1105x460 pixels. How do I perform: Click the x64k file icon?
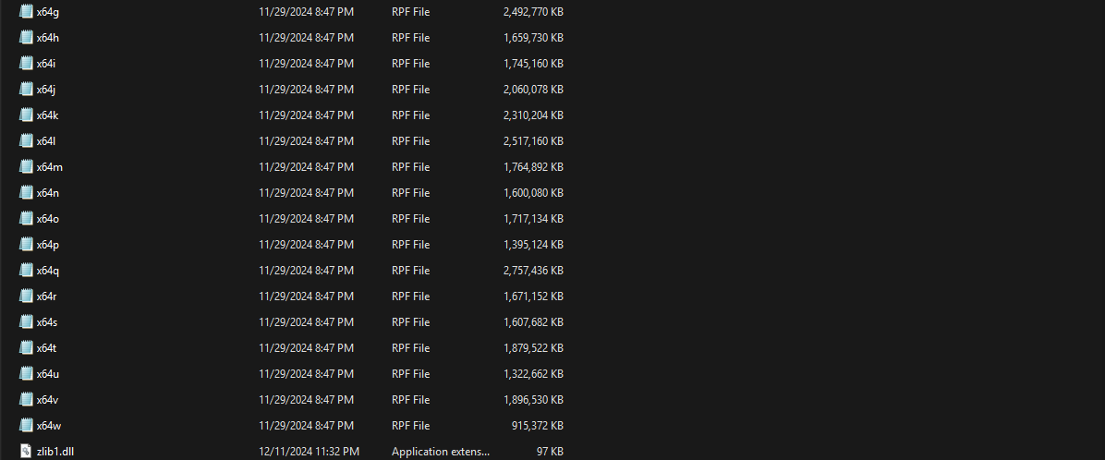[26, 115]
